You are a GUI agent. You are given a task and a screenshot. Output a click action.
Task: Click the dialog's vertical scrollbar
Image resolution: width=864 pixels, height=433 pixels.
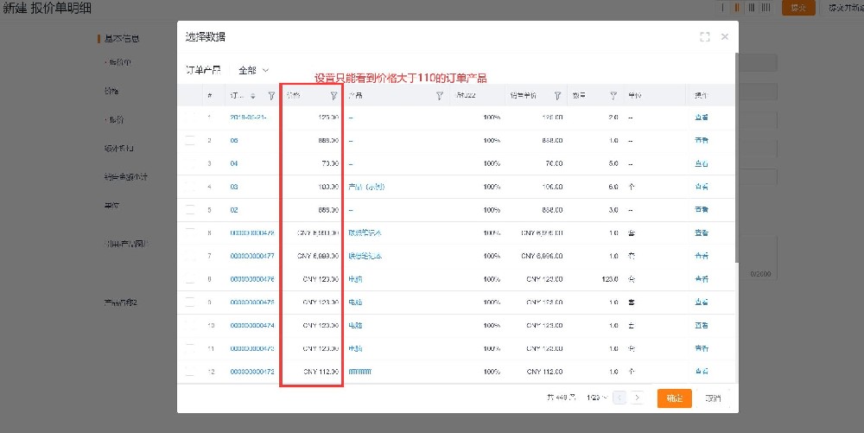tap(737, 158)
